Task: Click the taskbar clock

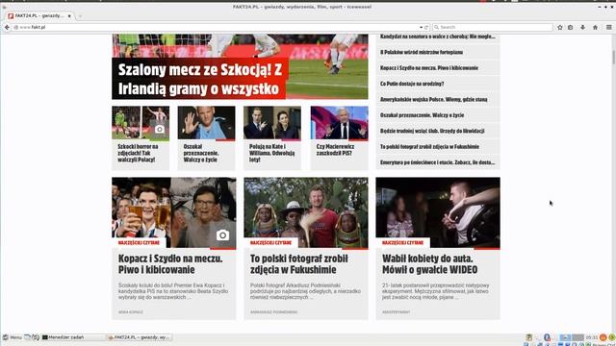Action: coord(591,337)
